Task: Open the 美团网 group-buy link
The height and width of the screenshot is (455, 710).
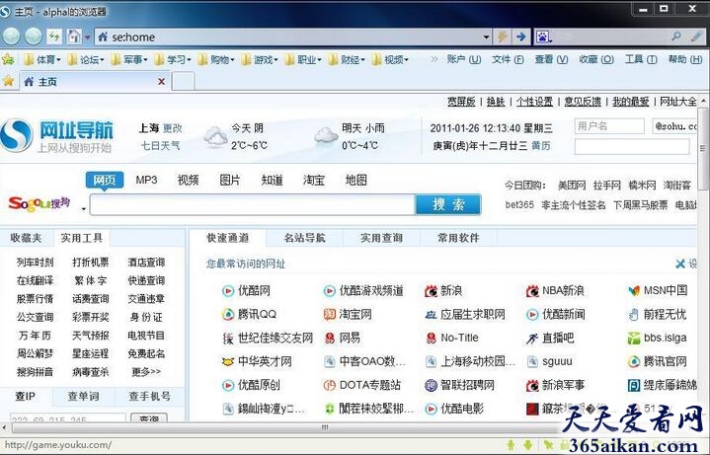Action: (572, 186)
